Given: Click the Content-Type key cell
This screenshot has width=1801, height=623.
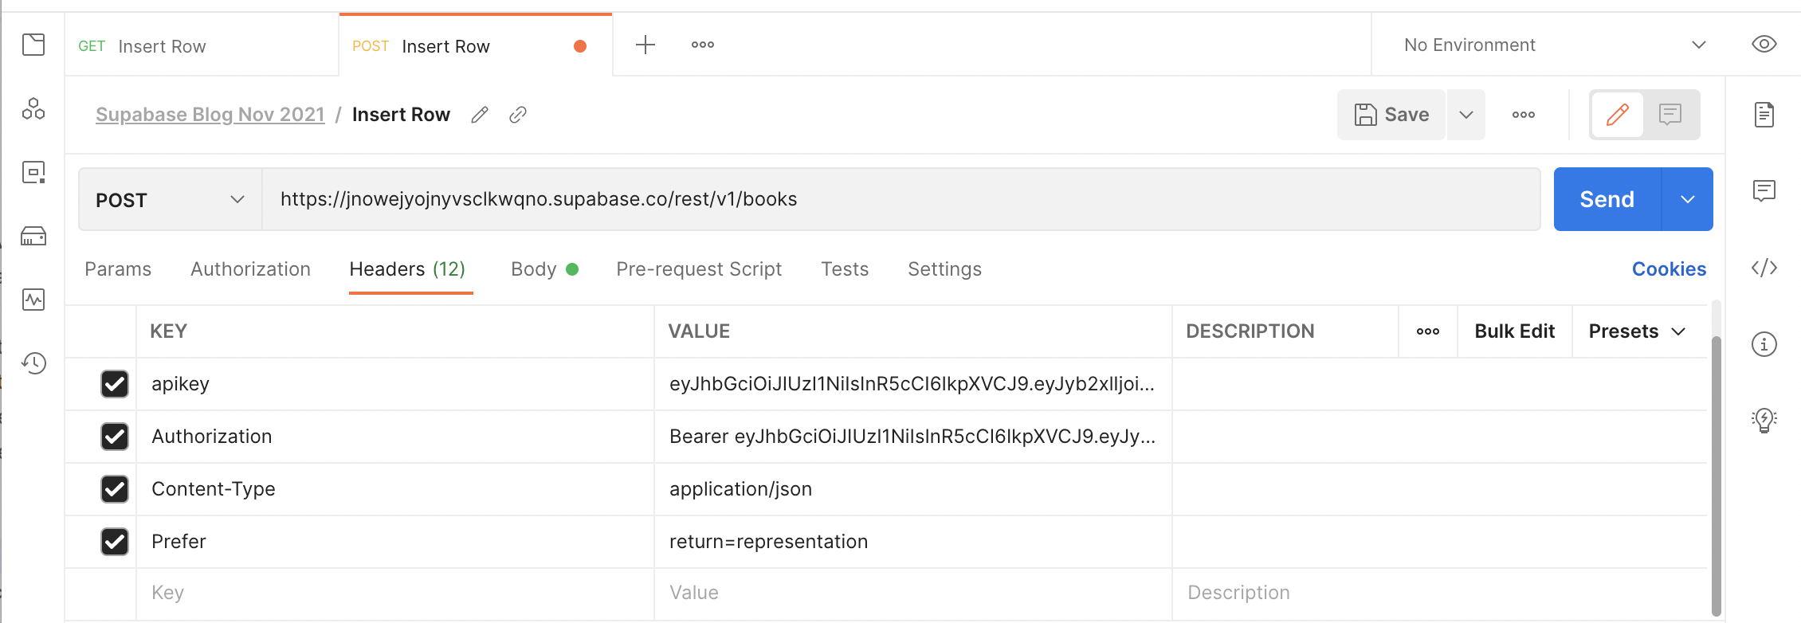Looking at the screenshot, I should coord(395,489).
